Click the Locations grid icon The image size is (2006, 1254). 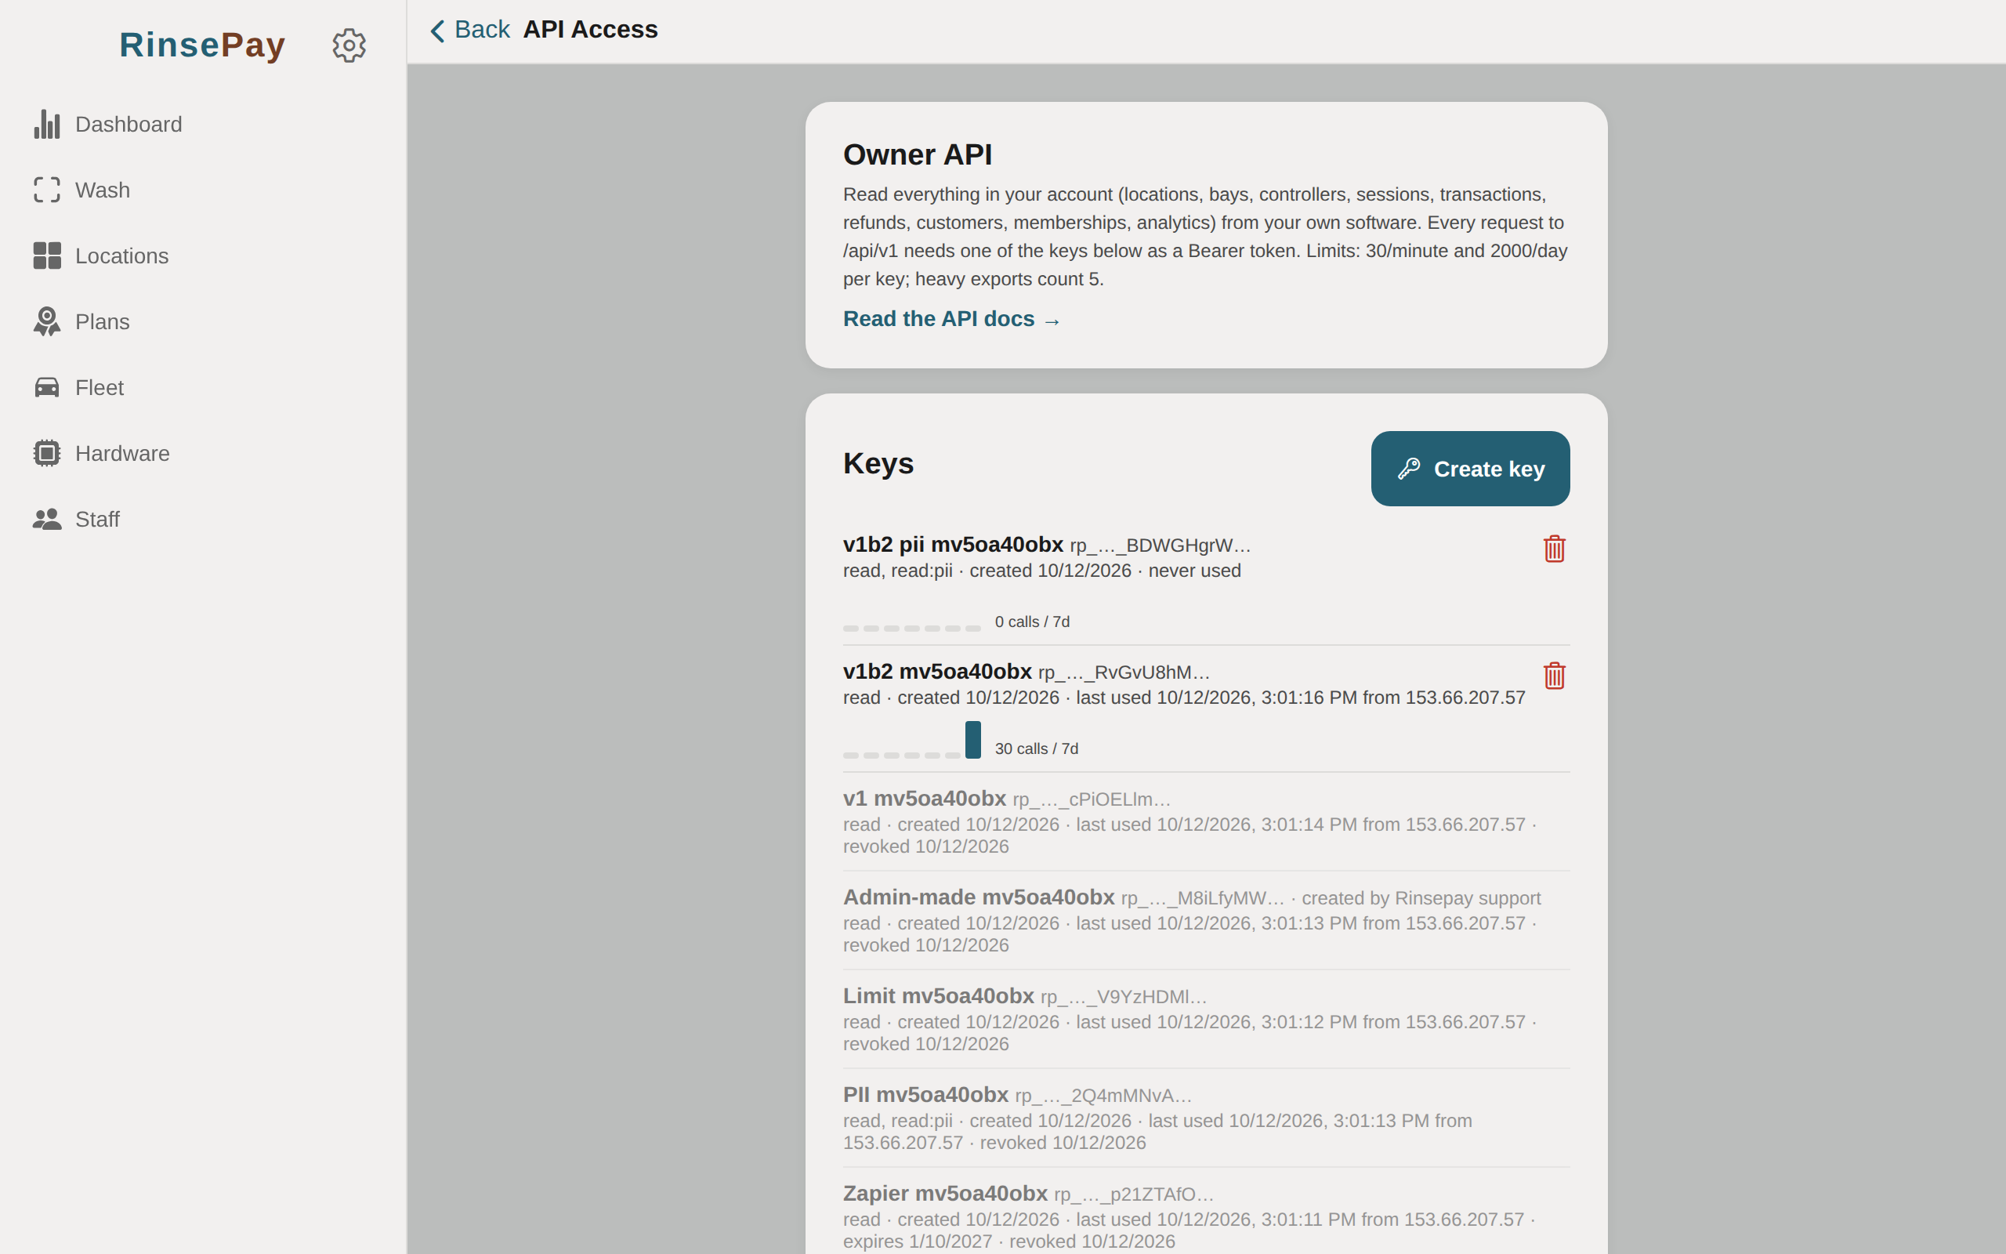(x=47, y=256)
